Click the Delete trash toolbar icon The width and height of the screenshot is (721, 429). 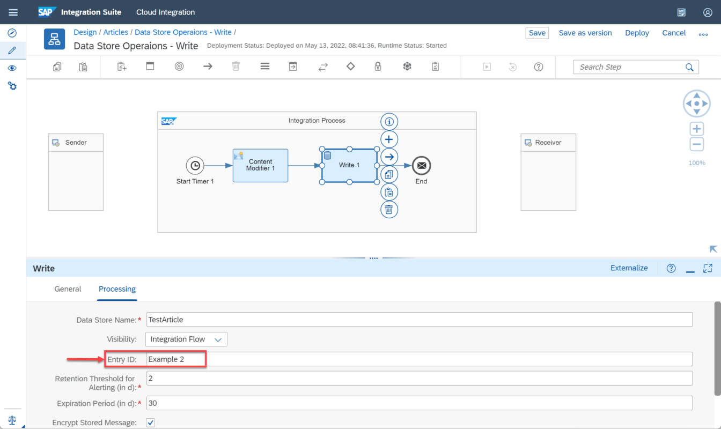click(x=236, y=66)
